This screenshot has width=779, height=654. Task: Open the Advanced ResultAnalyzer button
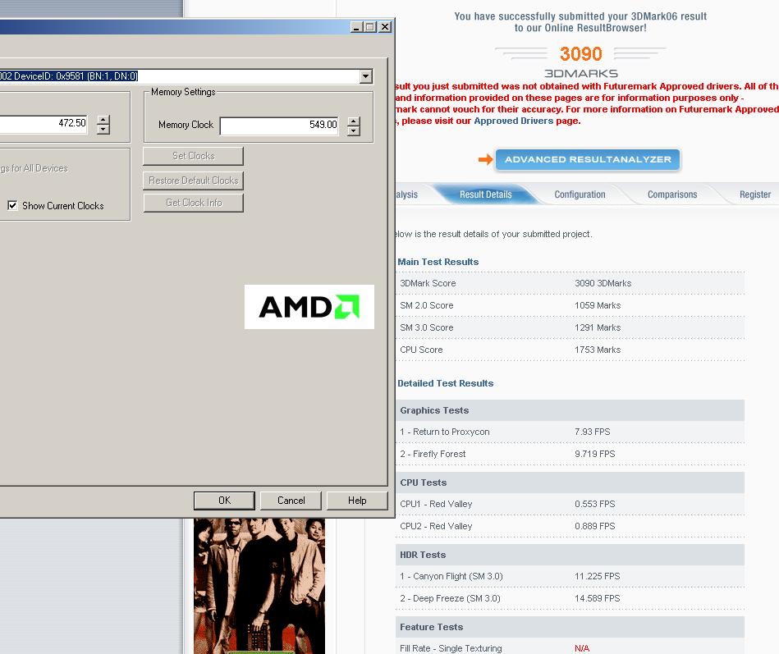coord(587,159)
